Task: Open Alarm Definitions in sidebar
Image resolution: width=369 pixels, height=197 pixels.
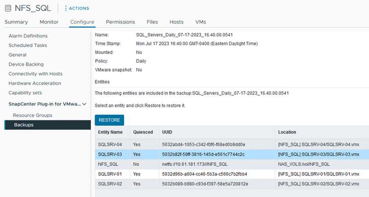Action: [34, 36]
